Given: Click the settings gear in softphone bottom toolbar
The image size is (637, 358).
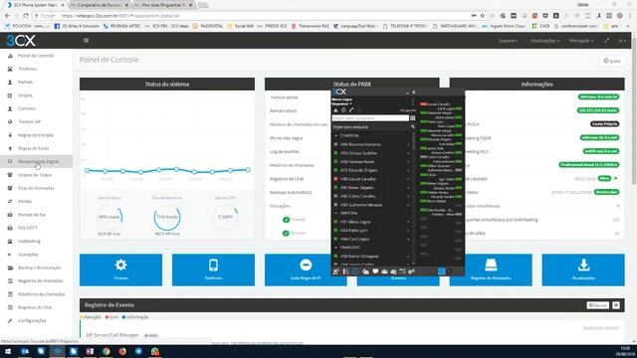Looking at the screenshot, I should 411,271.
